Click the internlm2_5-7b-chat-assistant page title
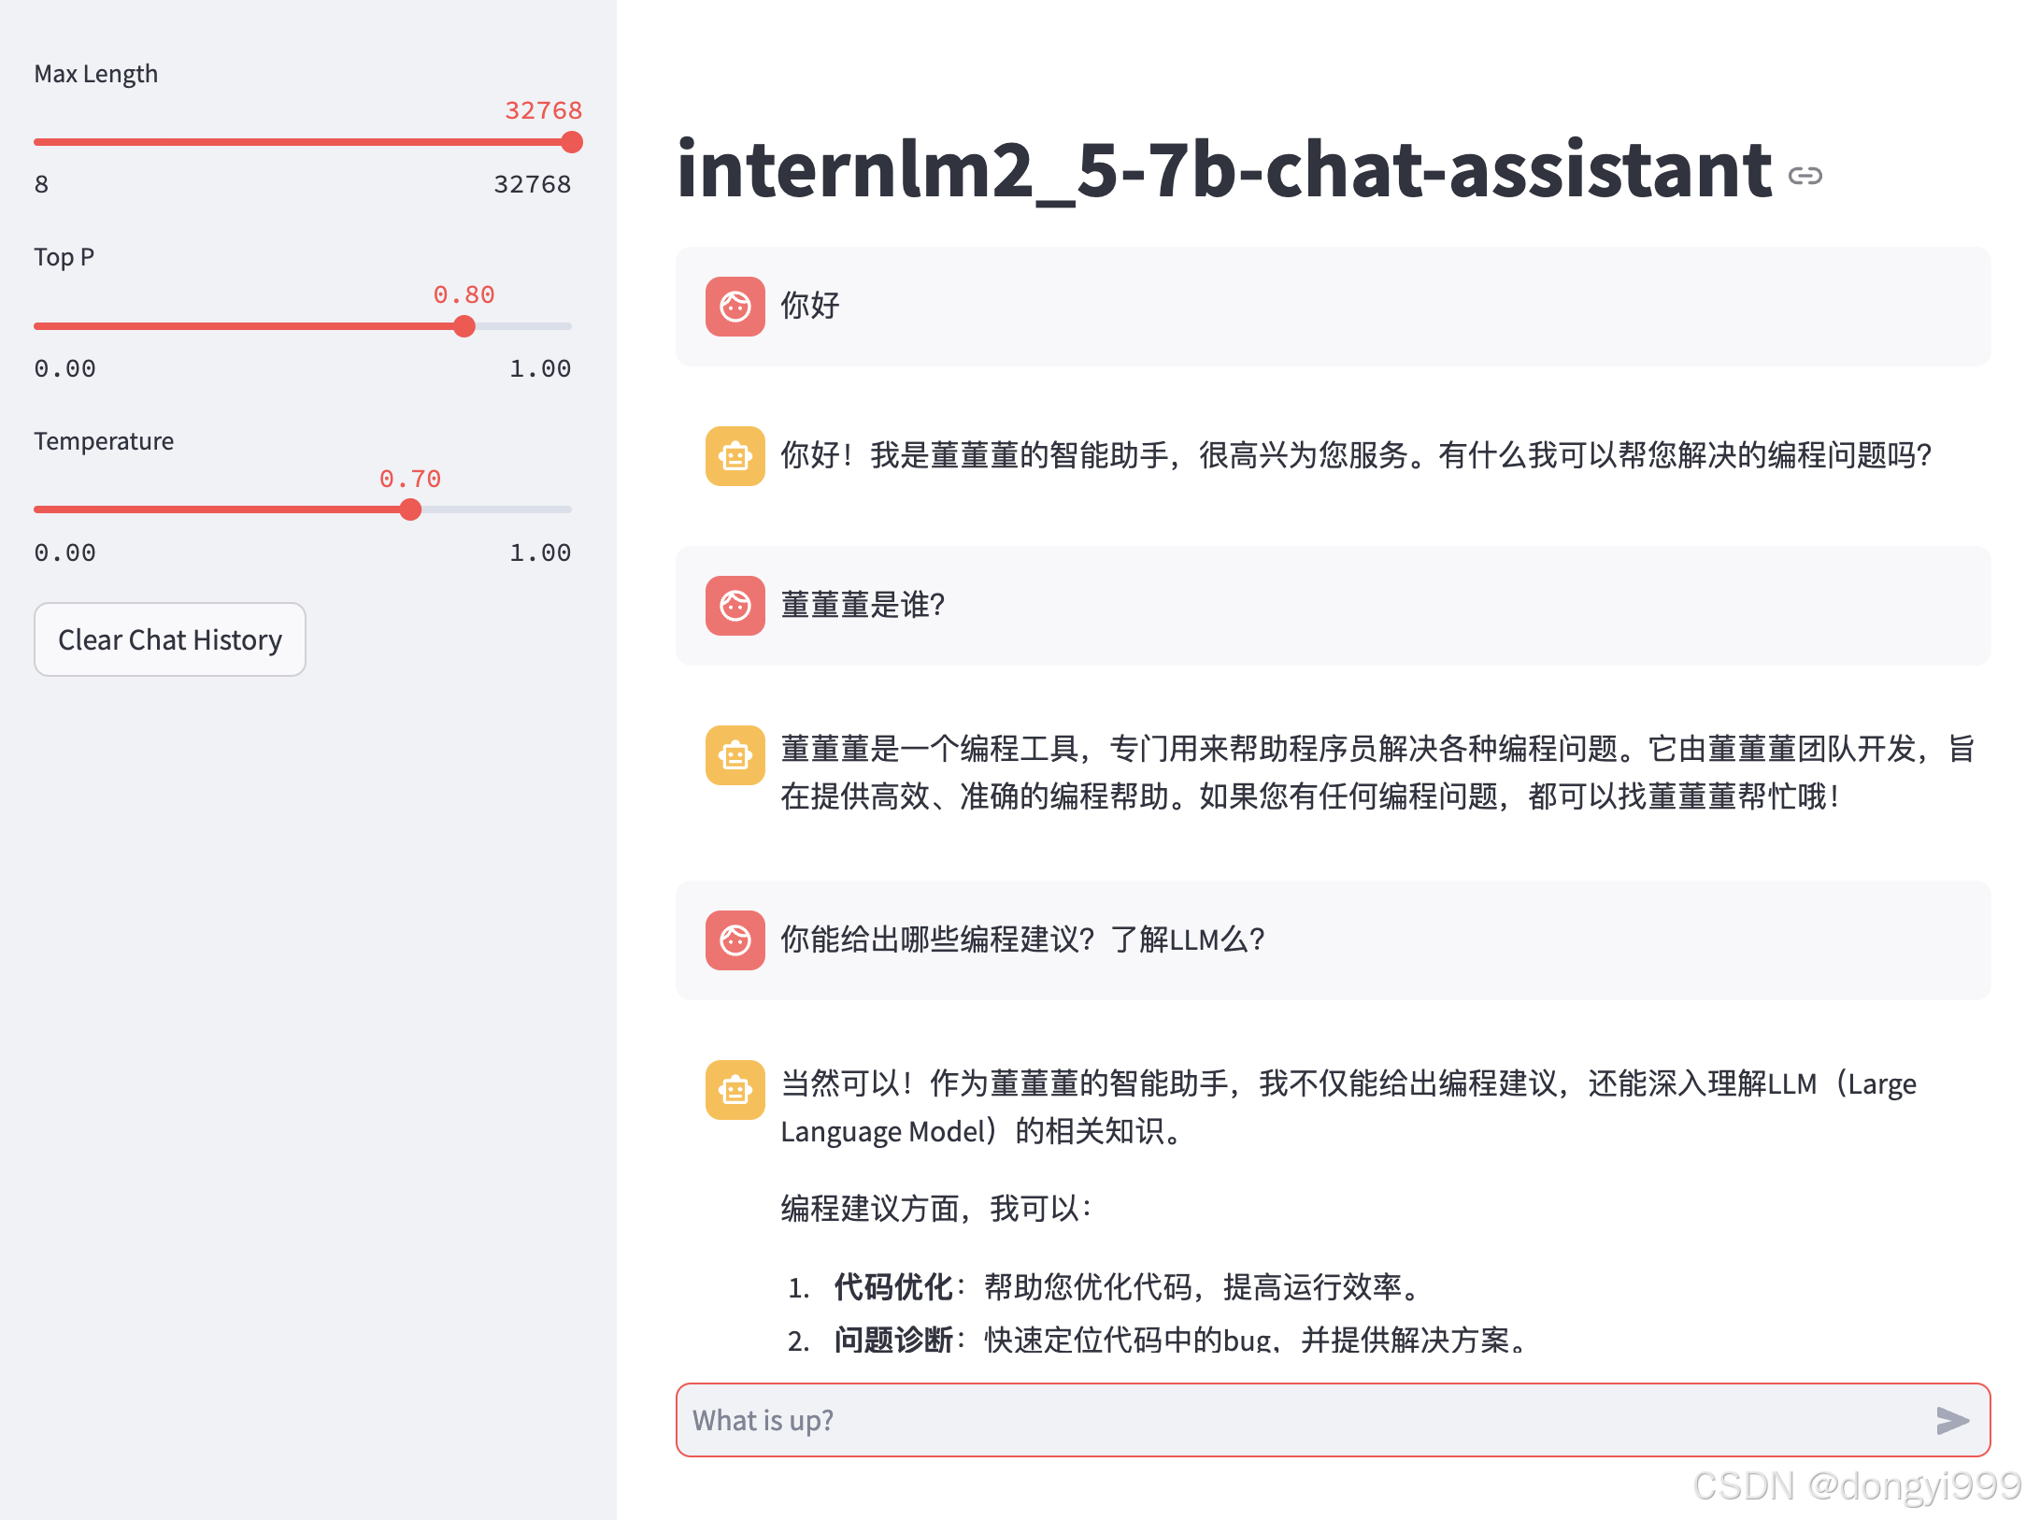The height and width of the screenshot is (1520, 2026). click(x=1222, y=170)
